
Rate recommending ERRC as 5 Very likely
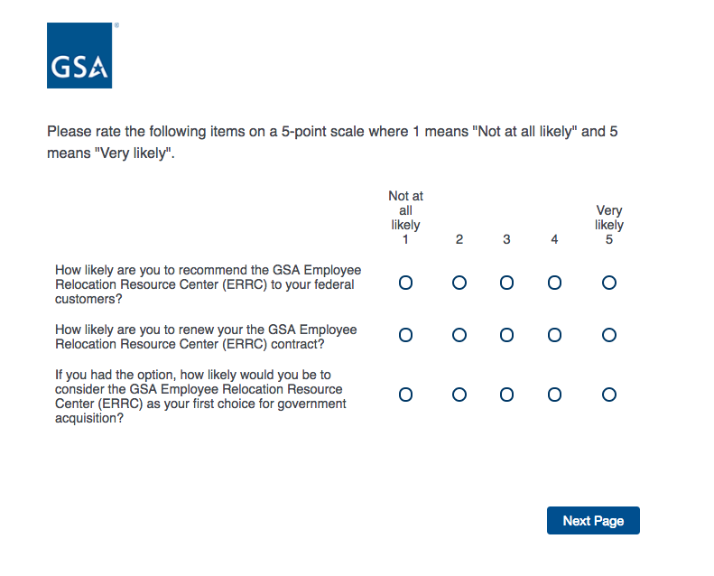[609, 283]
